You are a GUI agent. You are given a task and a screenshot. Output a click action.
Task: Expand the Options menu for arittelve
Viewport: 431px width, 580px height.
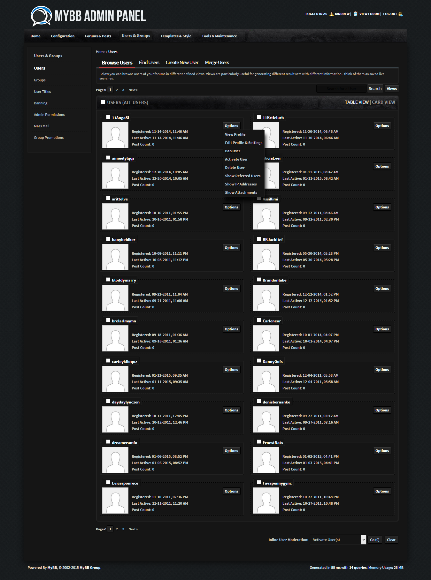231,207
